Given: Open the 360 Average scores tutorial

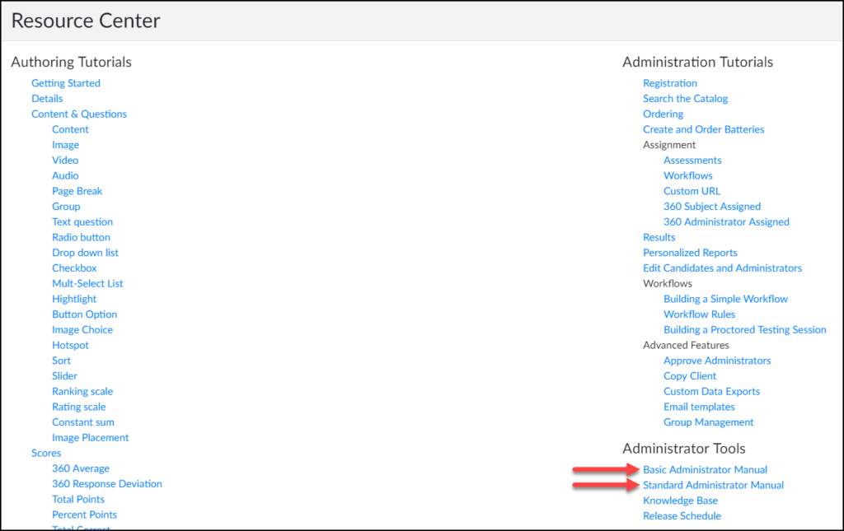Looking at the screenshot, I should pyautogui.click(x=81, y=468).
